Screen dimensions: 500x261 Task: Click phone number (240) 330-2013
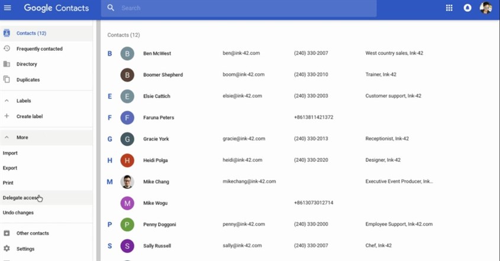[x=311, y=138]
